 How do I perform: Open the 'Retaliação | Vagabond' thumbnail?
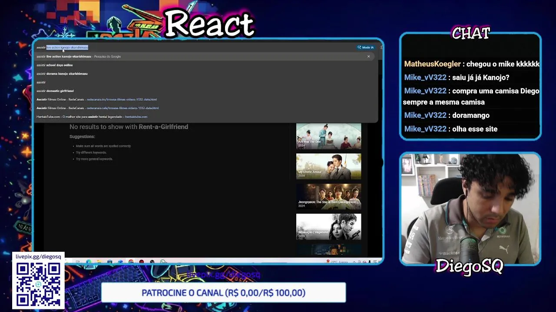[x=328, y=227]
